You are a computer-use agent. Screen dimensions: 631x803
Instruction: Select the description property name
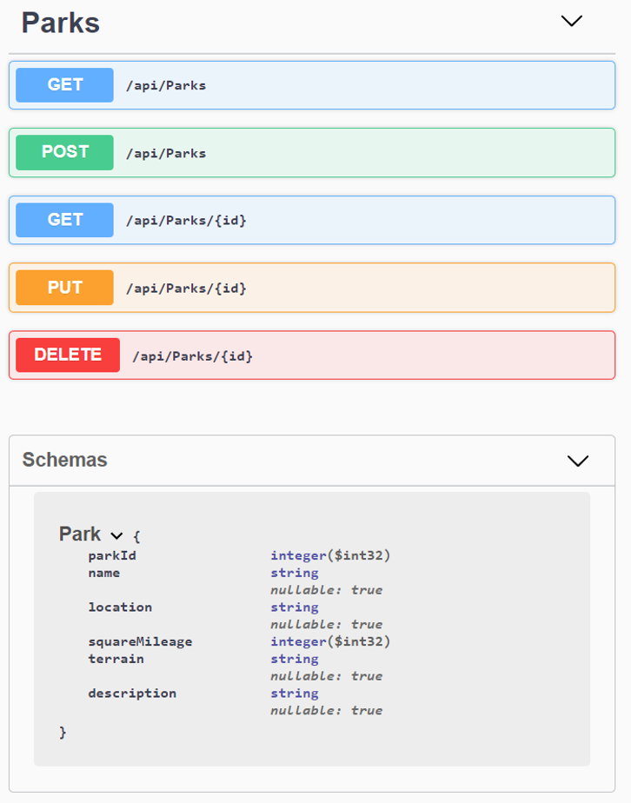pyautogui.click(x=132, y=693)
